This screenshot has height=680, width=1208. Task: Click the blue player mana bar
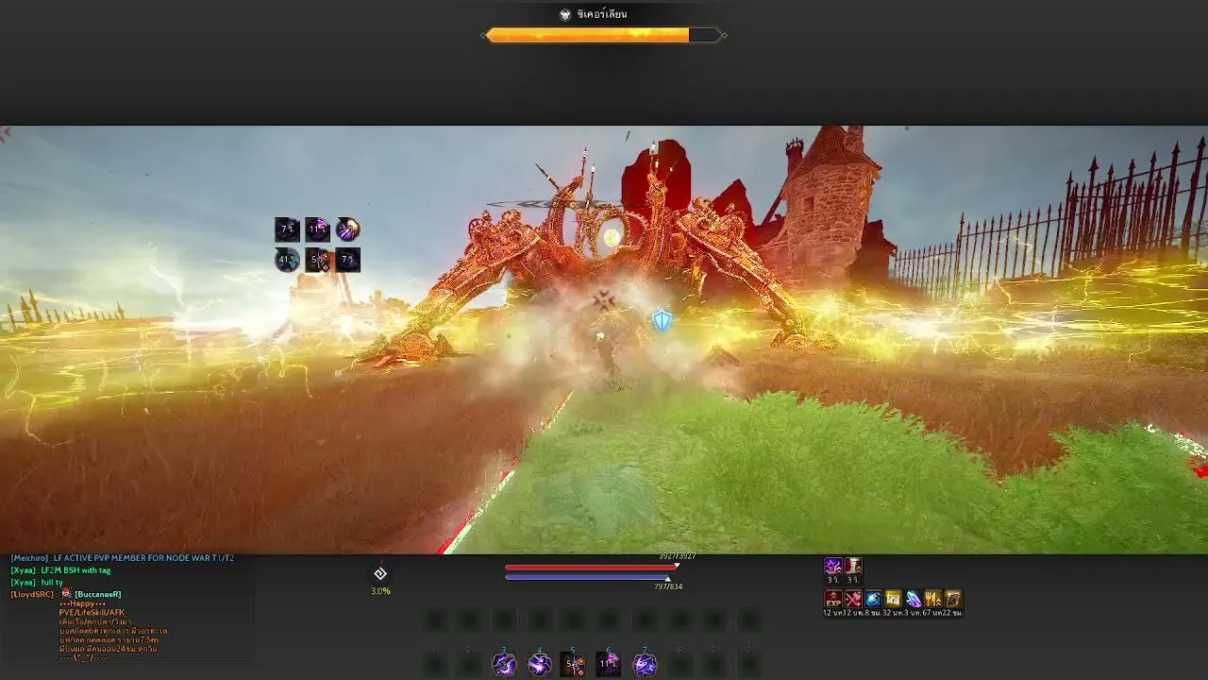coord(588,577)
